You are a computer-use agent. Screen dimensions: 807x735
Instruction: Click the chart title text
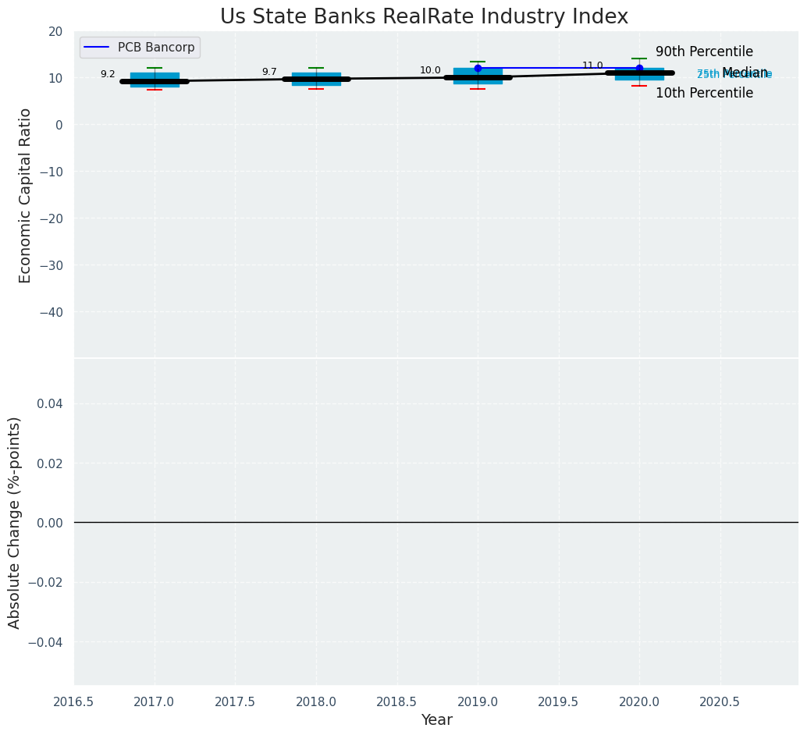(424, 16)
